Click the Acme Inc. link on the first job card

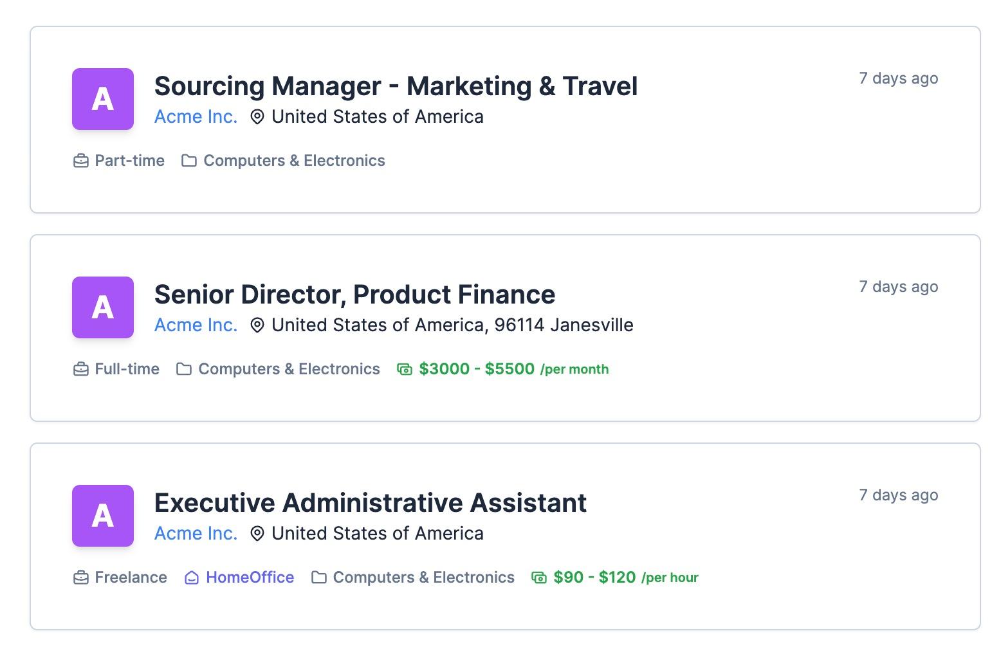[195, 116]
